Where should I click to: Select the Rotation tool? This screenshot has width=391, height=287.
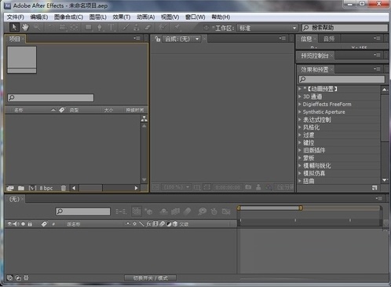pos(51,28)
